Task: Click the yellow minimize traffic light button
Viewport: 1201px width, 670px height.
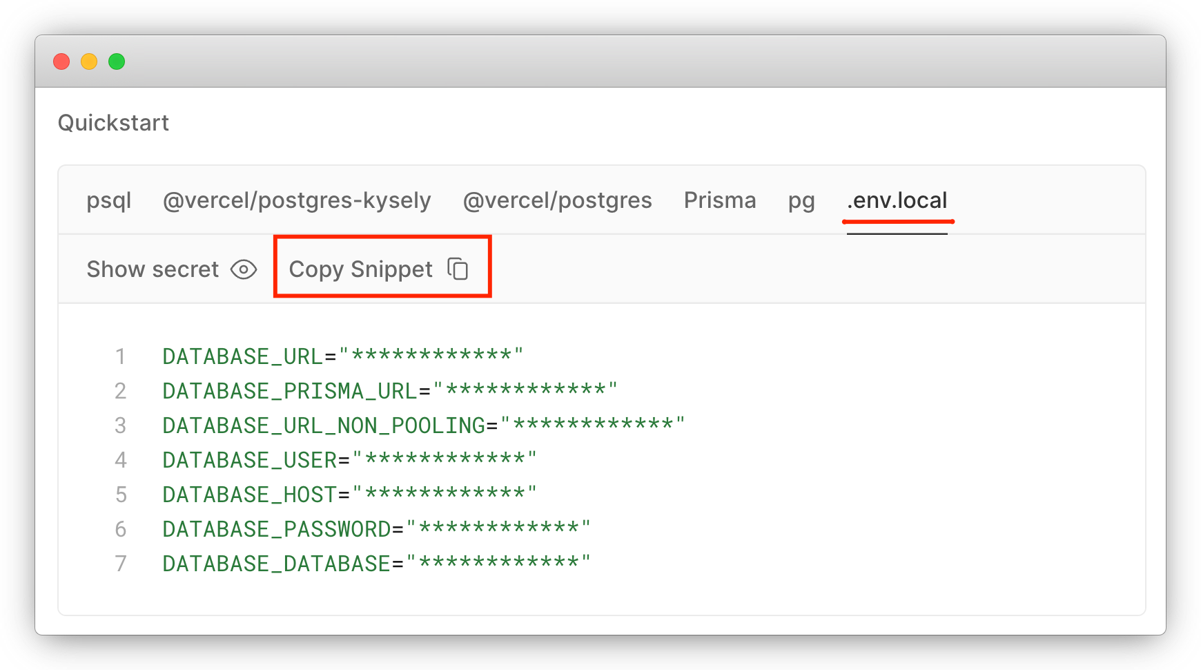Action: (x=89, y=61)
